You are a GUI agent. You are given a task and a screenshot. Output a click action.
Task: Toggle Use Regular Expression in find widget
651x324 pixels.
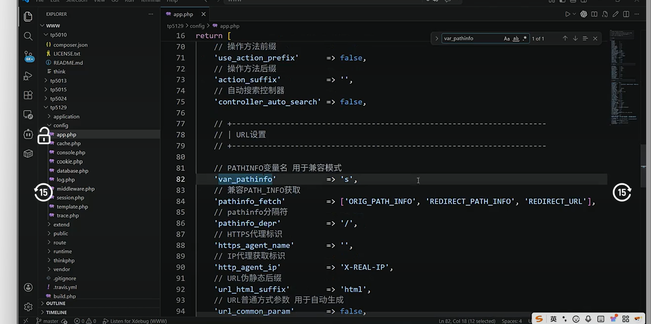click(525, 39)
